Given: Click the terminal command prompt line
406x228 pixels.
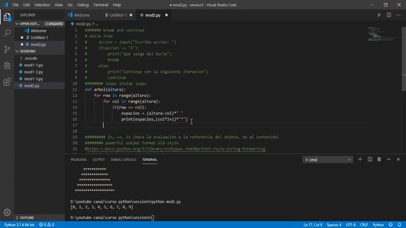Looking at the screenshot, I should click(x=112, y=218).
